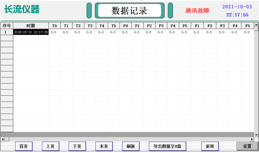Select the 2018-05-10 22:17:29 date cell
259x153 pixels.
point(31,32)
